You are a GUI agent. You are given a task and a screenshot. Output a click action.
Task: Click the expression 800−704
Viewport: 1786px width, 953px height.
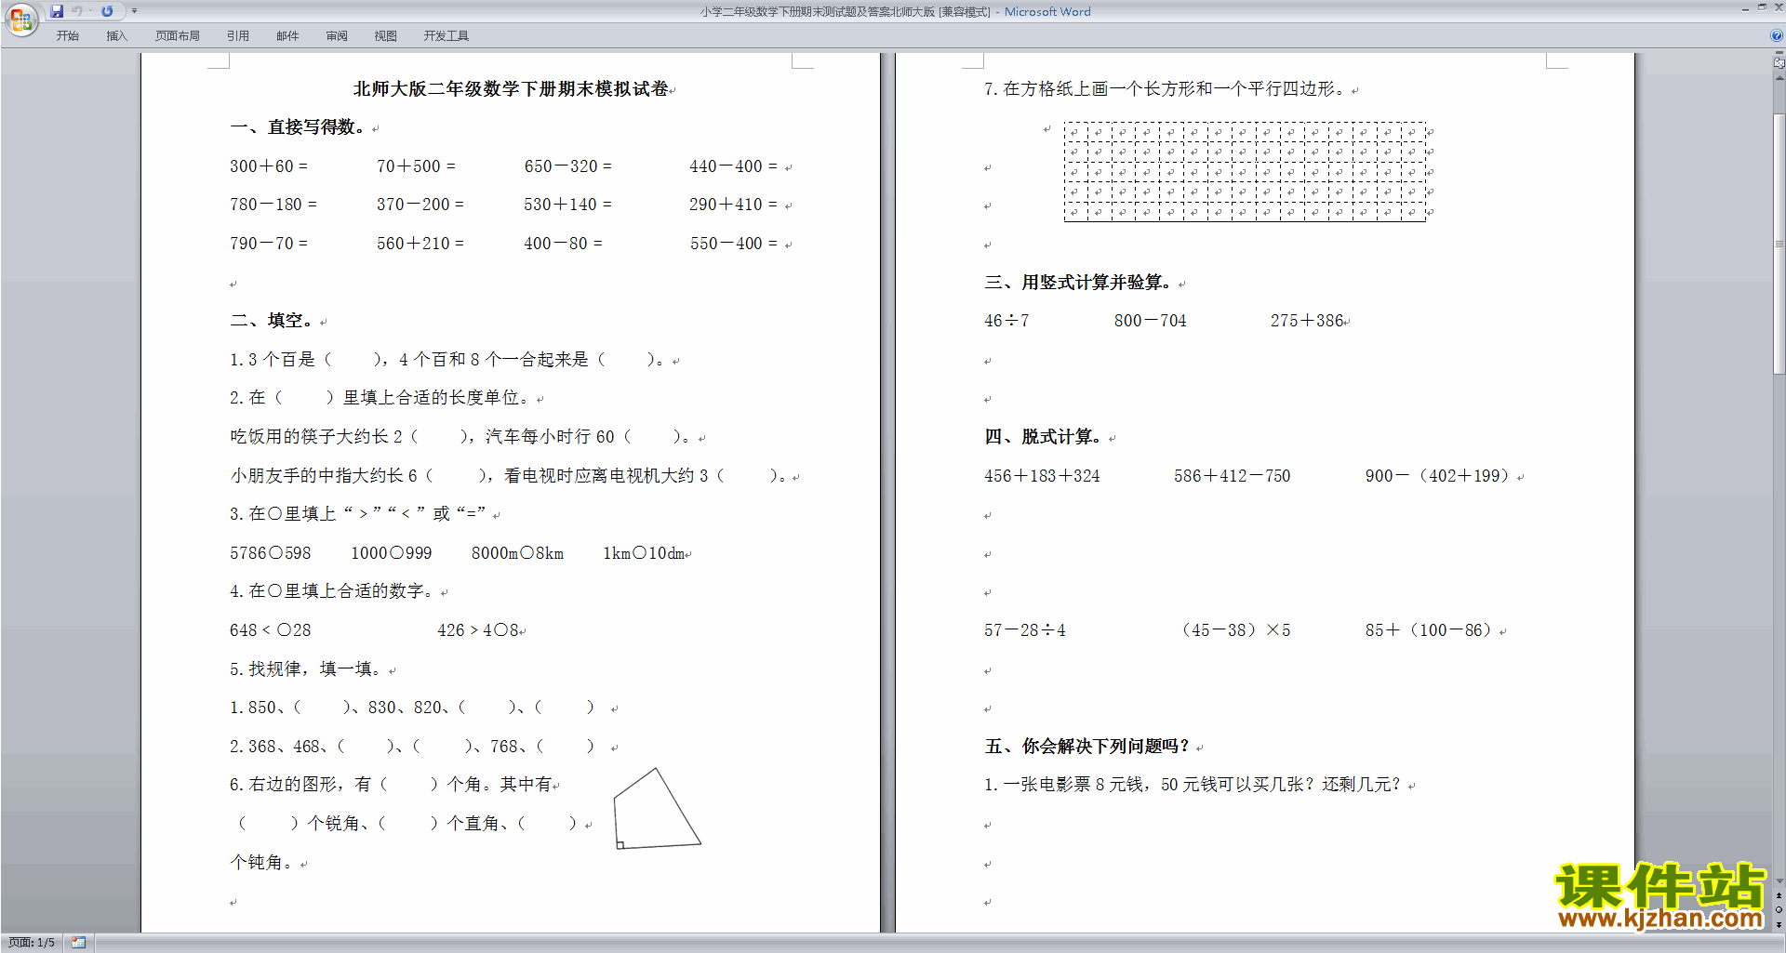(x=1151, y=321)
